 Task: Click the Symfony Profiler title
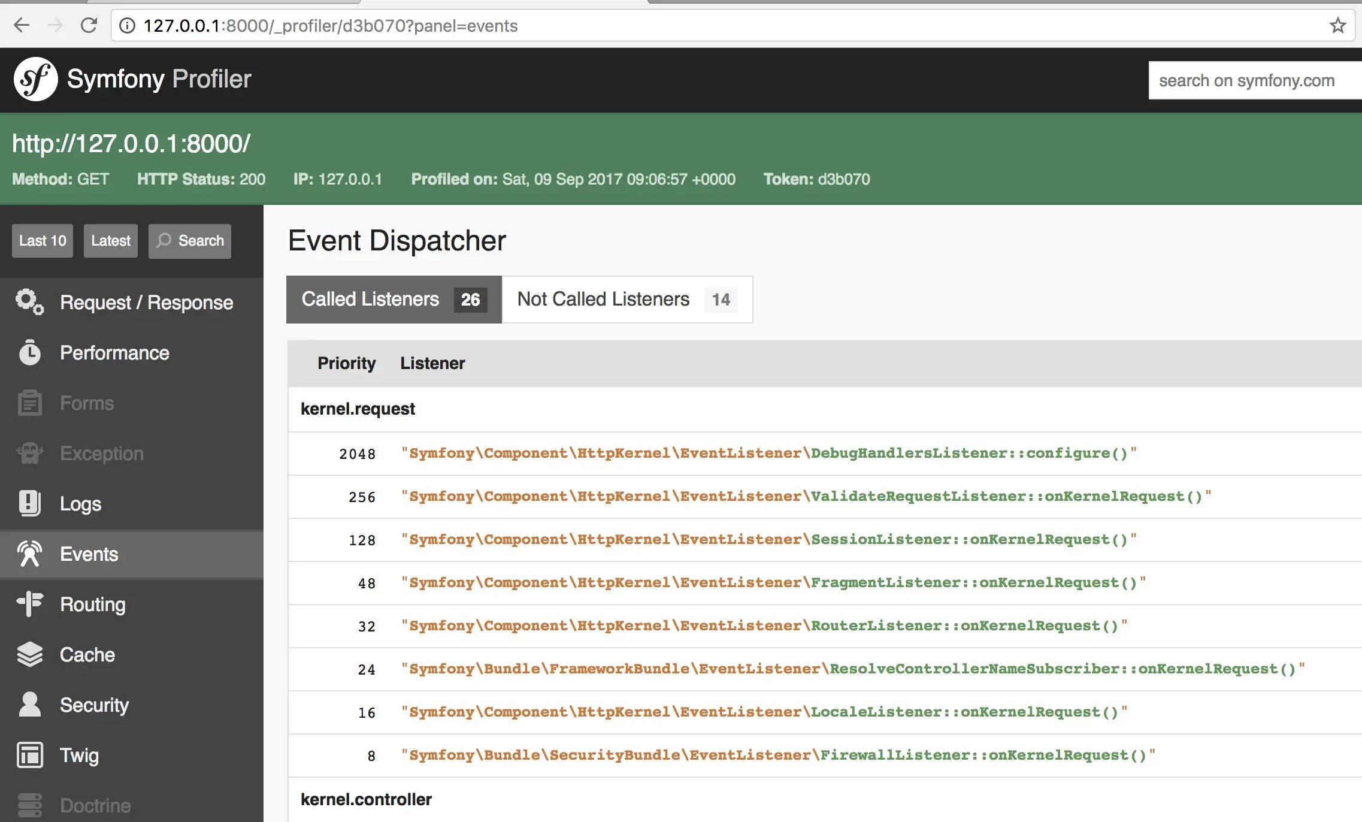(x=159, y=79)
